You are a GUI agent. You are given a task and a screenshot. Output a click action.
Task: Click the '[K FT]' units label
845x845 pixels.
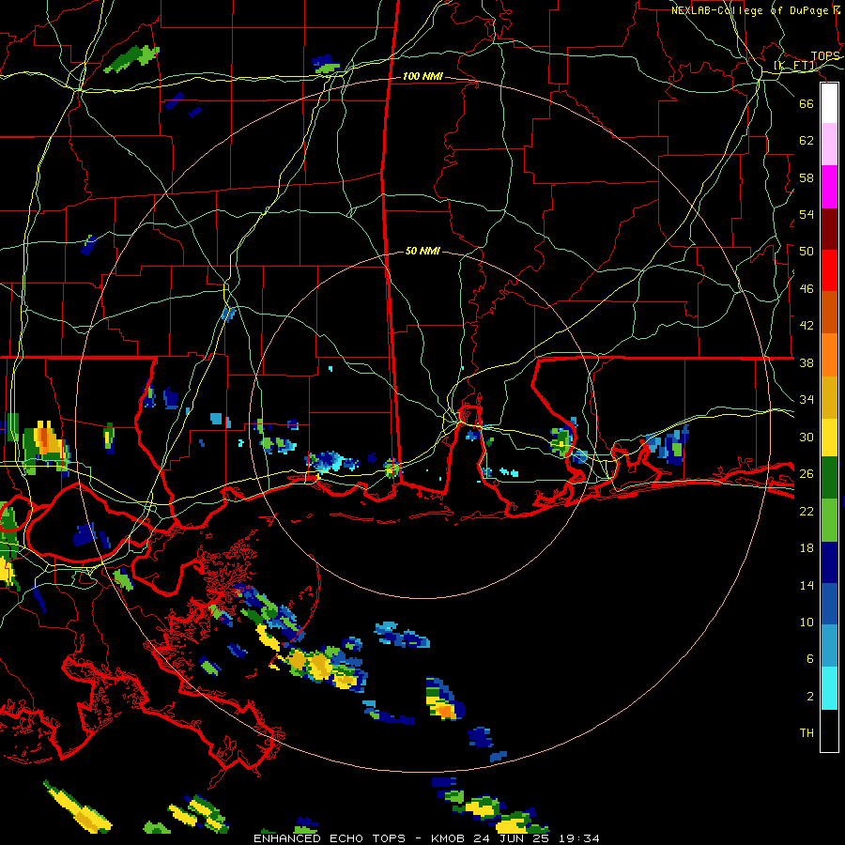tap(795, 66)
